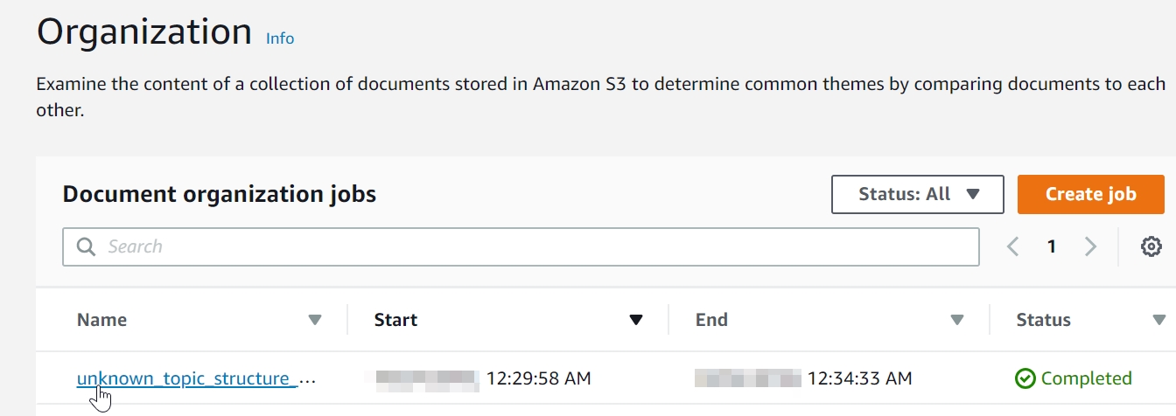Focus the Search jobs input field
Image resolution: width=1176 pixels, height=416 pixels.
525,247
